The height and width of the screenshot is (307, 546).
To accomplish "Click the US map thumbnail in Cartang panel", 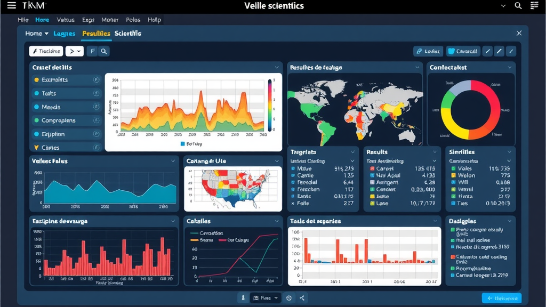I will [x=232, y=189].
